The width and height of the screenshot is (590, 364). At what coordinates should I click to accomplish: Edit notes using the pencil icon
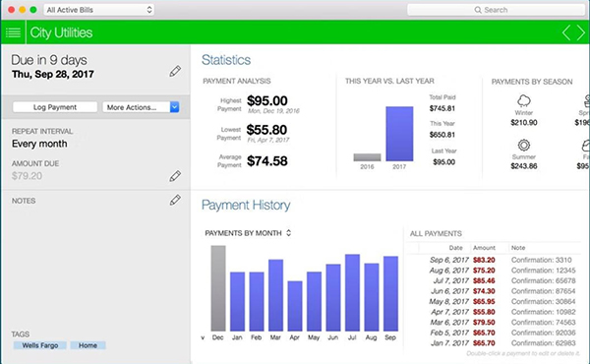(175, 200)
